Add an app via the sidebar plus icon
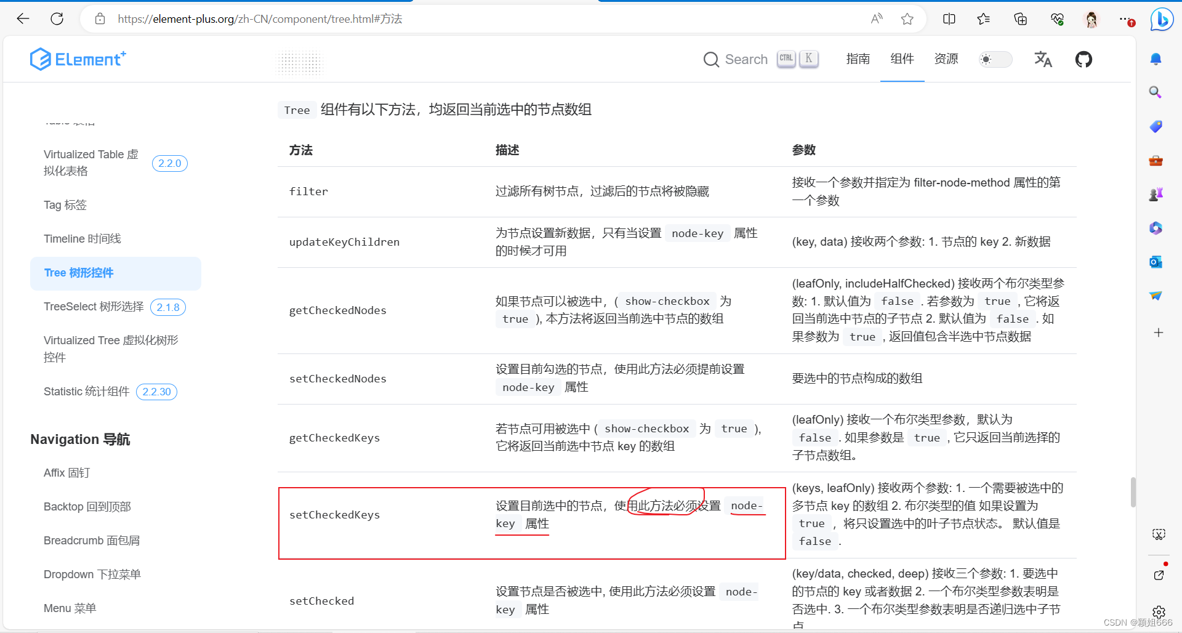The height and width of the screenshot is (633, 1182). click(x=1158, y=333)
